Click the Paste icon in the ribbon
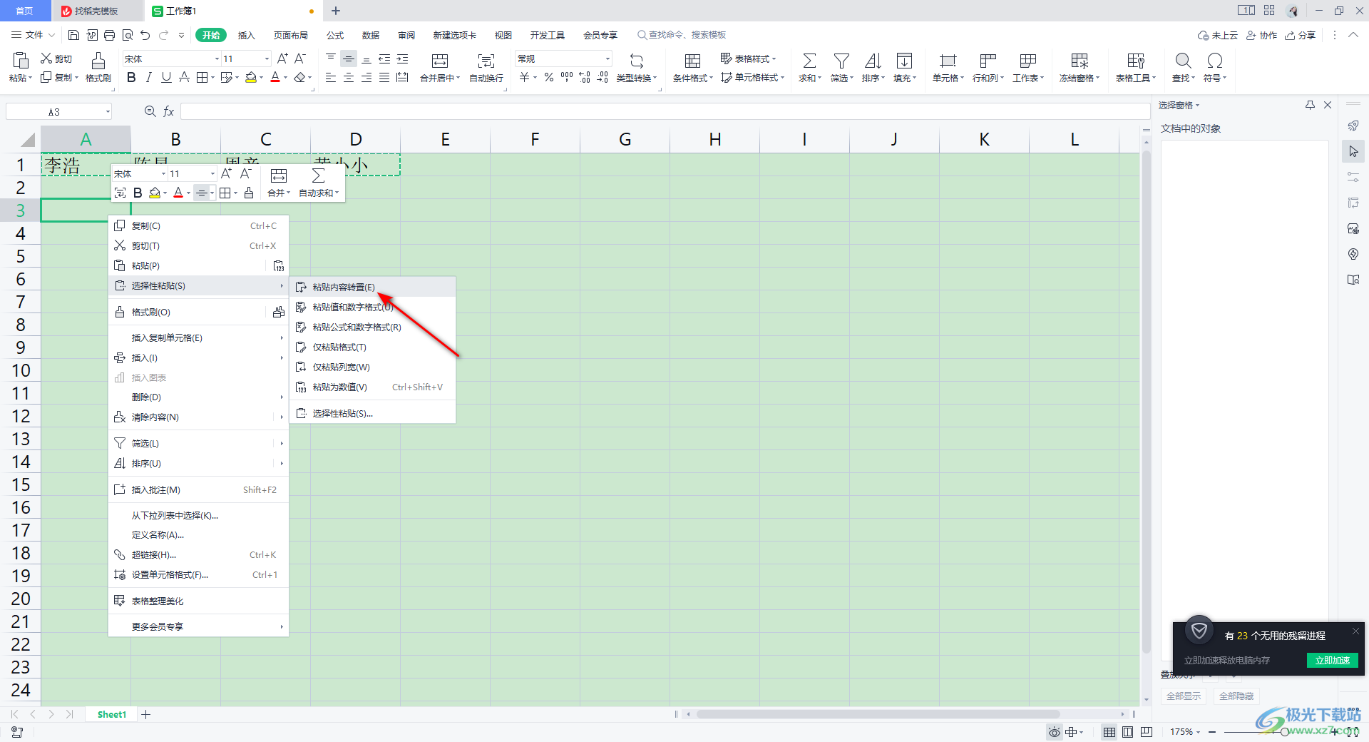This screenshot has width=1369, height=742. pyautogui.click(x=20, y=61)
